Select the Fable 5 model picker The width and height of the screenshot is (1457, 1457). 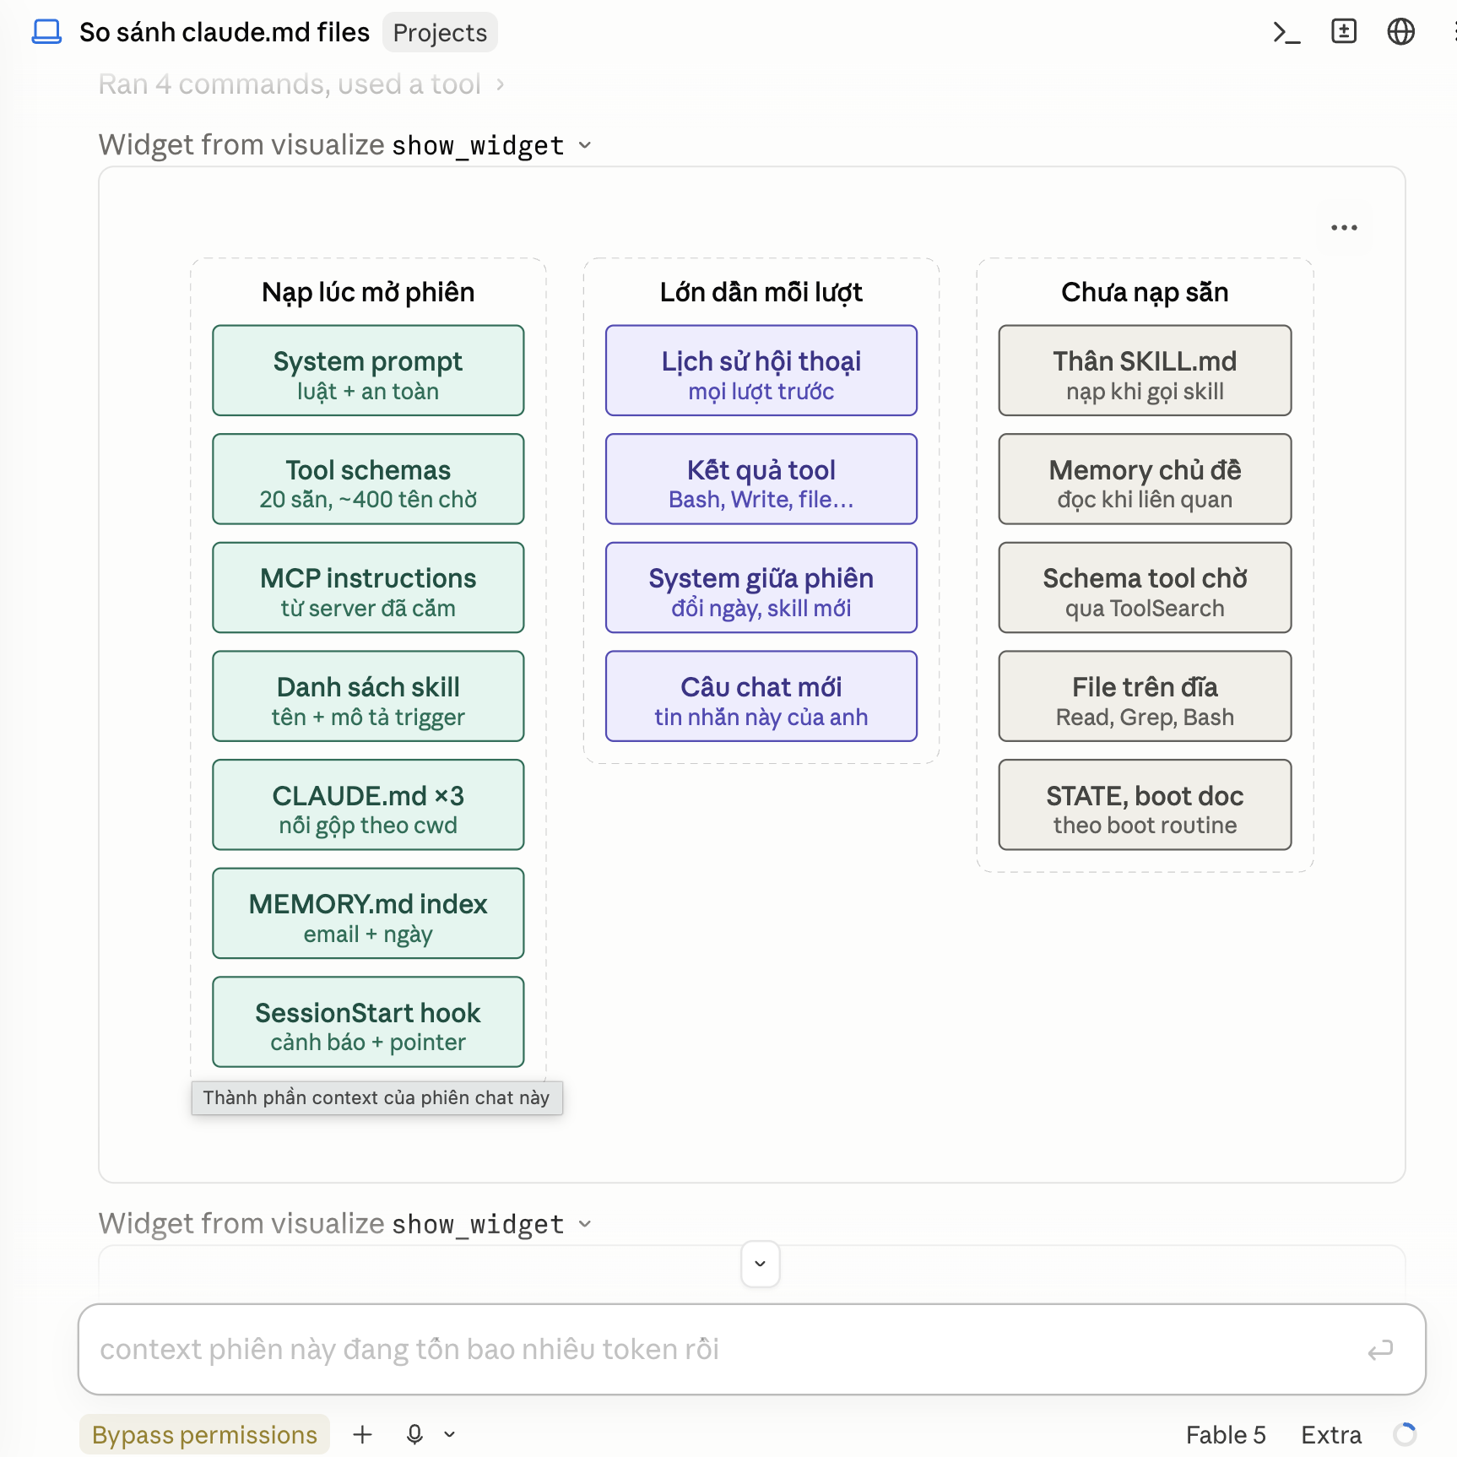click(x=1226, y=1434)
